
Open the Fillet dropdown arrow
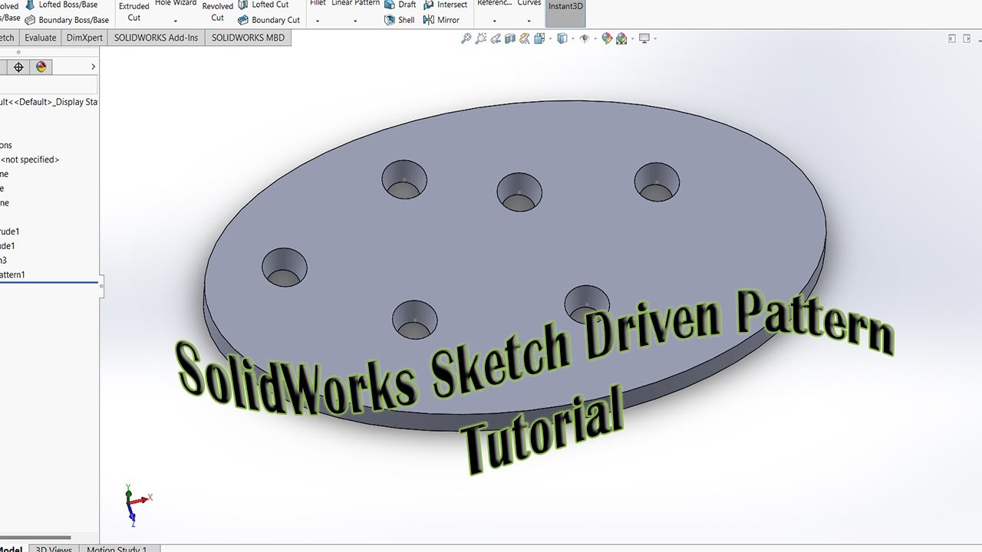(318, 21)
